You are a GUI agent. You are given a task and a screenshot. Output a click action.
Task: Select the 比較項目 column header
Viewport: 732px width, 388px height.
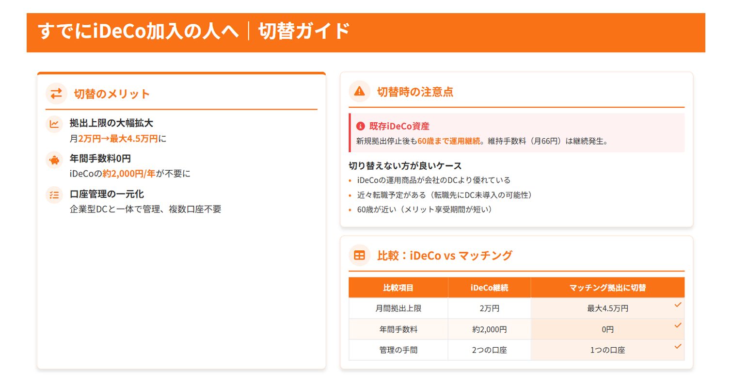pyautogui.click(x=398, y=288)
